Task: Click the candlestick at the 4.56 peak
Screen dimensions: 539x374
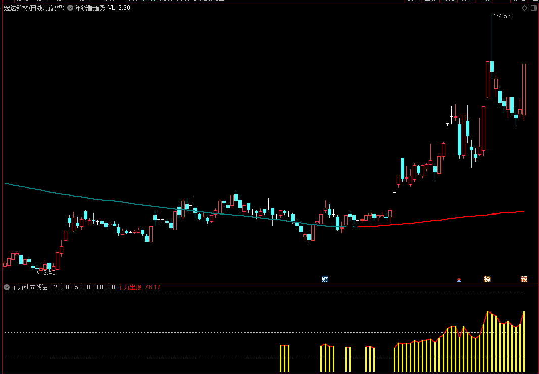Action: tap(492, 66)
